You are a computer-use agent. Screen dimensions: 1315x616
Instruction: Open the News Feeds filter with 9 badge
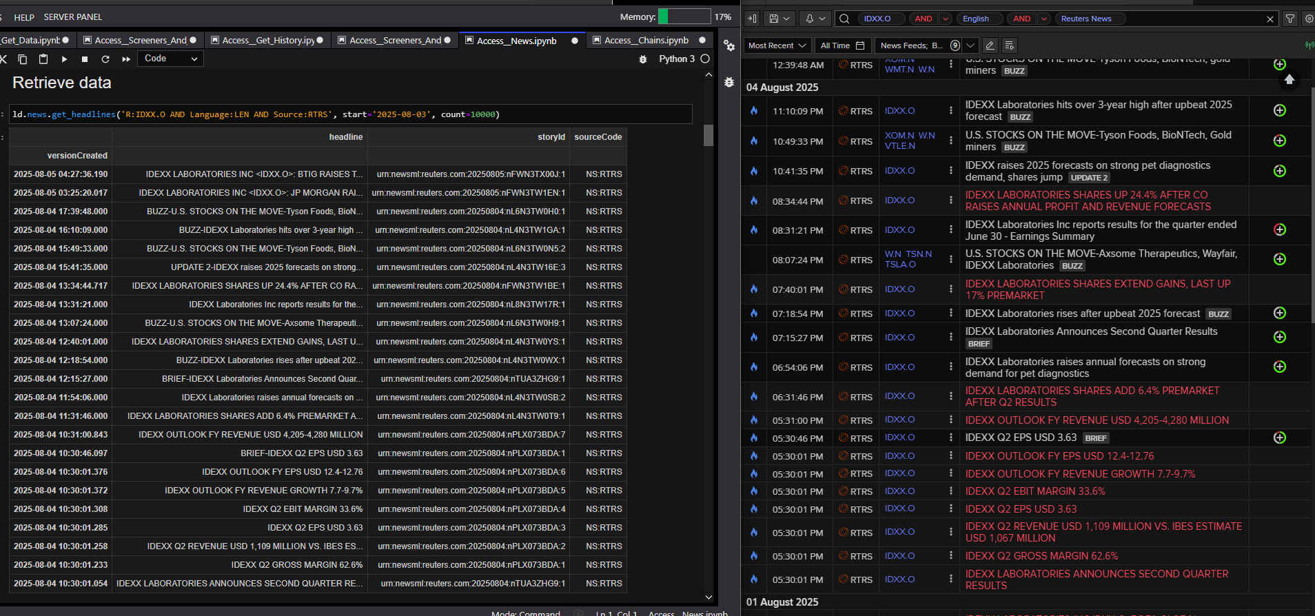pyautogui.click(x=919, y=45)
